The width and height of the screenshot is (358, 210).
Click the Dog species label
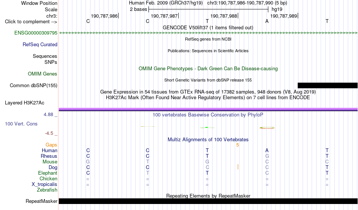pos(53,168)
